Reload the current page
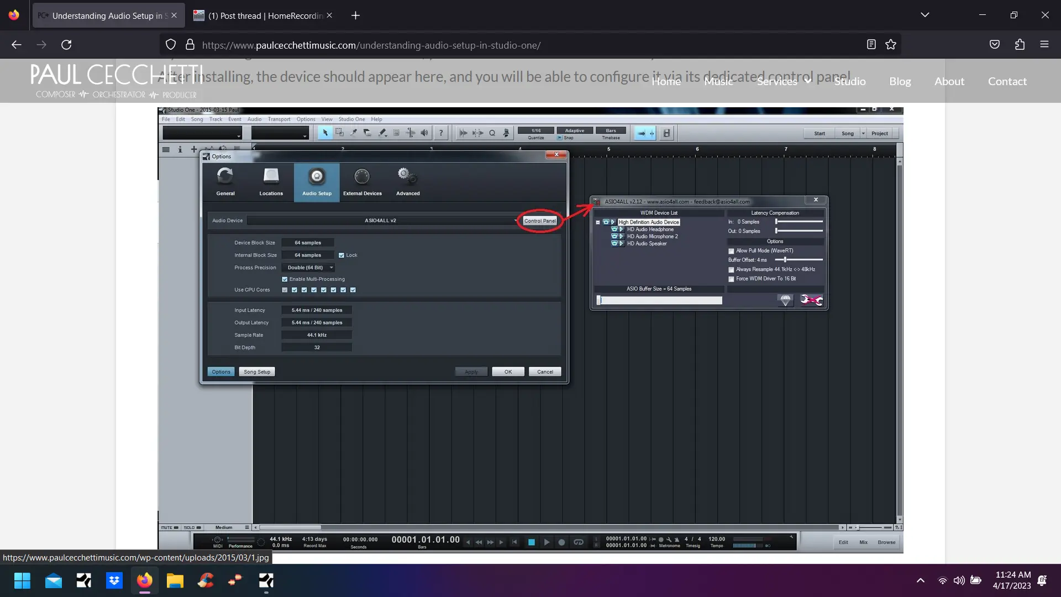This screenshot has height=597, width=1061. point(66,45)
